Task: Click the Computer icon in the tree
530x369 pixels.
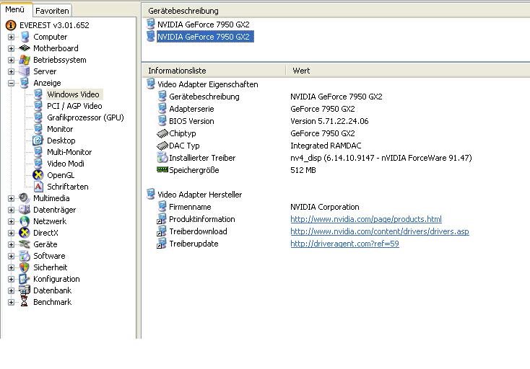Action: coord(25,37)
